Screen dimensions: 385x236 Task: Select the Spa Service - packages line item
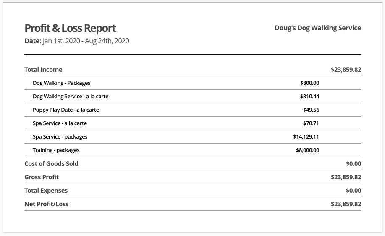pos(60,137)
